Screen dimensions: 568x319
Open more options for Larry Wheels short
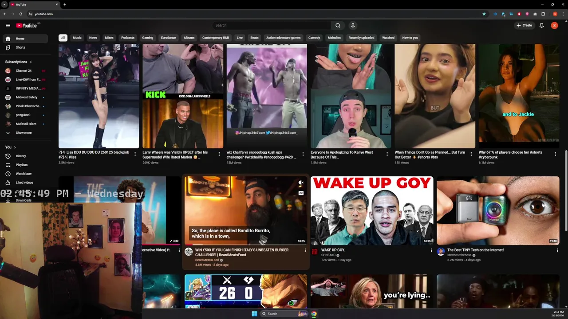click(x=219, y=154)
